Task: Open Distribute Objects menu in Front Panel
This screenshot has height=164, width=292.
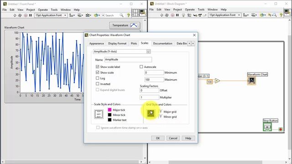Action: [80, 15]
